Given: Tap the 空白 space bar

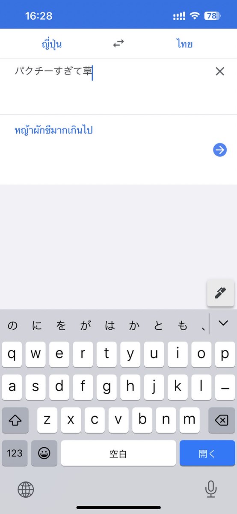Looking at the screenshot, I should [118, 453].
